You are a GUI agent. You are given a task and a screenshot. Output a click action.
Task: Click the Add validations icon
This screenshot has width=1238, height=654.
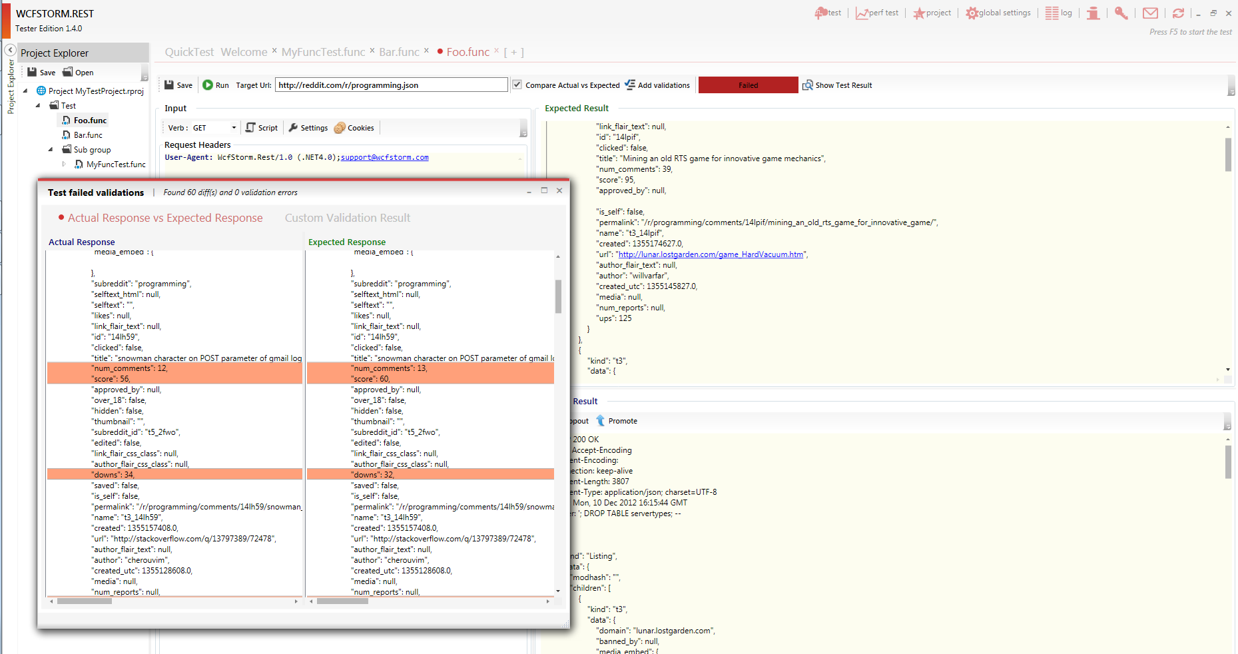pyautogui.click(x=630, y=85)
